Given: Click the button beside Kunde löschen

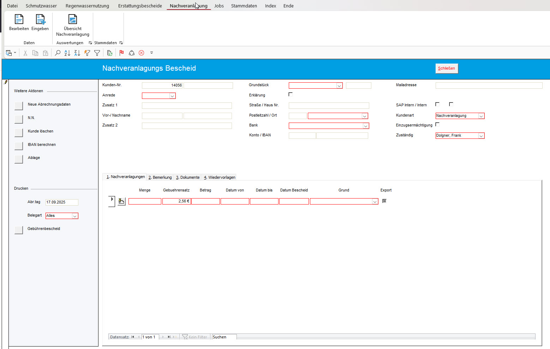Looking at the screenshot, I should pyautogui.click(x=19, y=132).
